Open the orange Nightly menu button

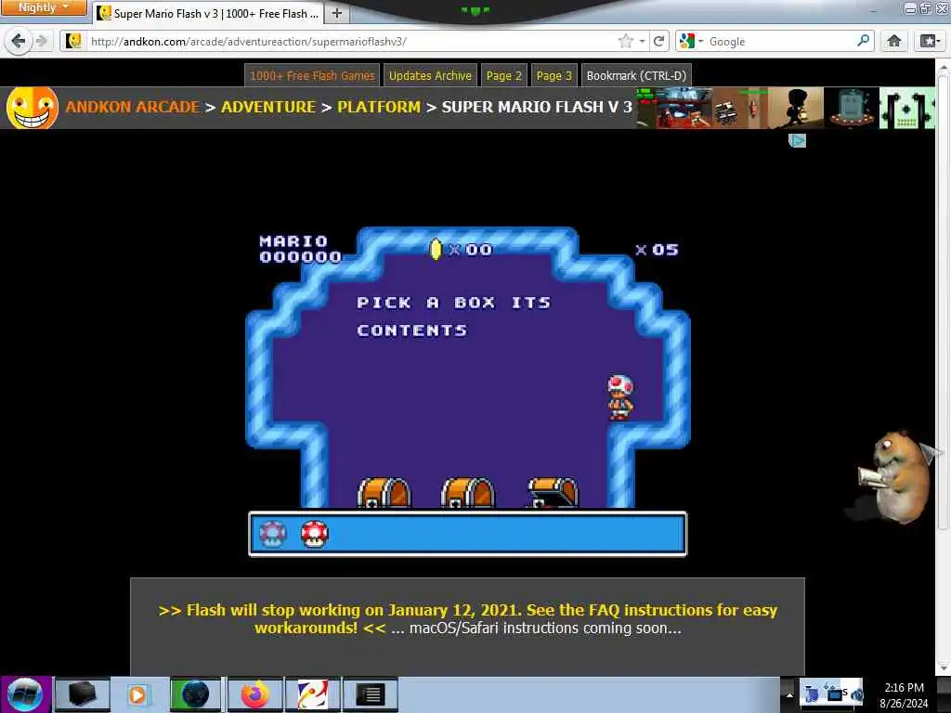coord(44,7)
